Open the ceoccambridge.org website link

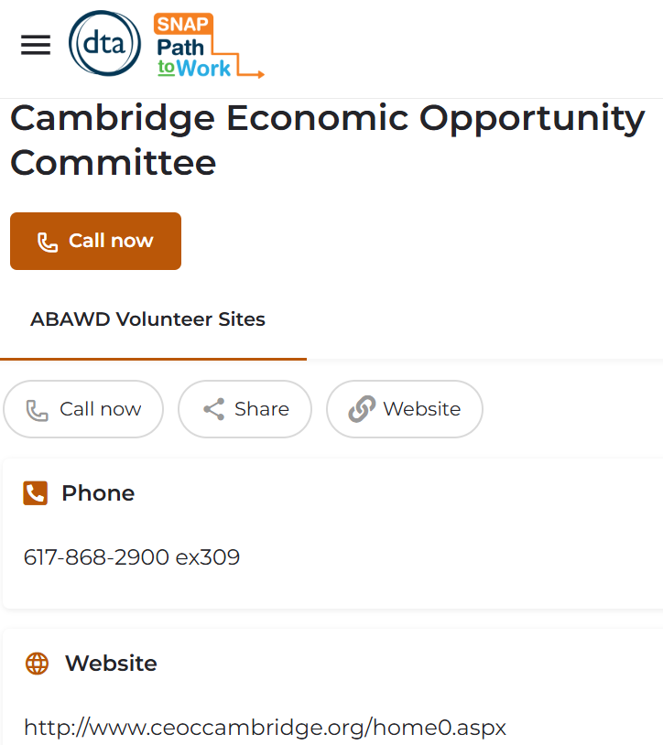point(266,728)
